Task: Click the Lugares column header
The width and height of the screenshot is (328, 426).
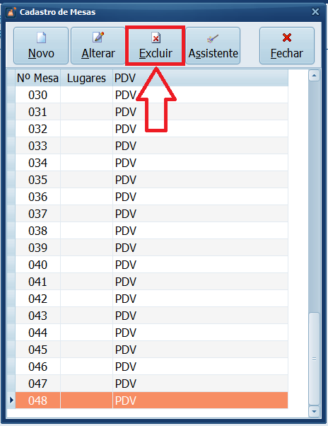Action: pos(86,79)
